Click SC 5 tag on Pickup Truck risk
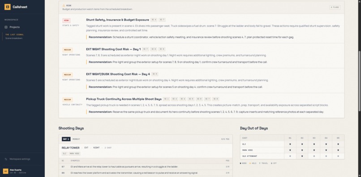 coord(191,99)
